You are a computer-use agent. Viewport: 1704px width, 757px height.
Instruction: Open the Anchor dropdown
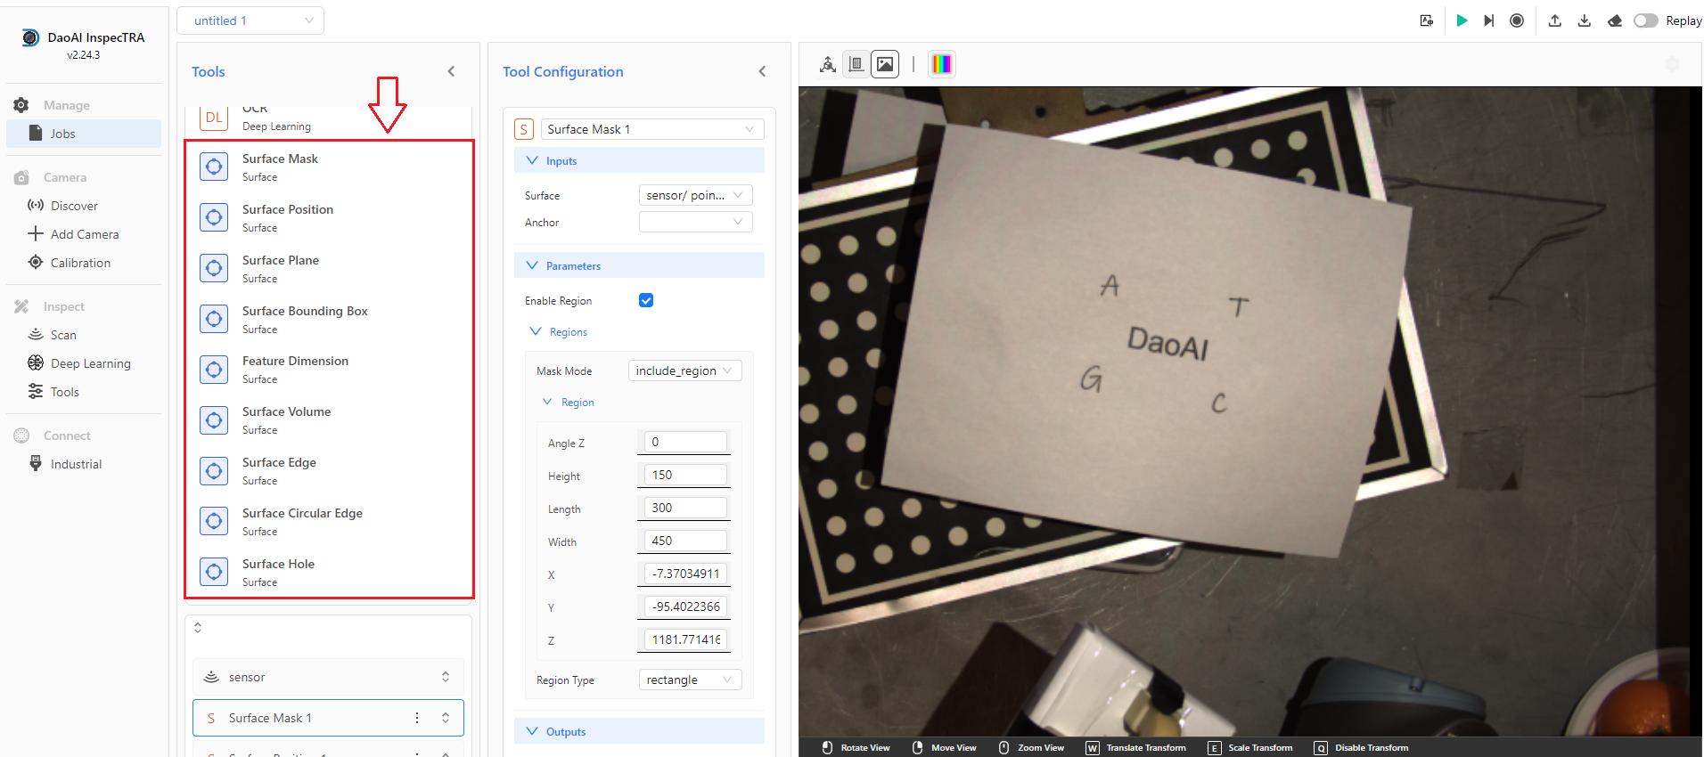695,222
